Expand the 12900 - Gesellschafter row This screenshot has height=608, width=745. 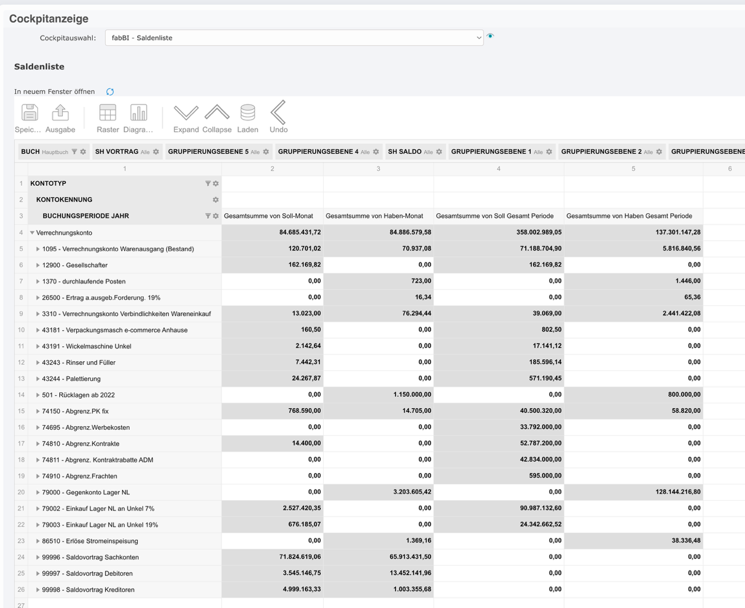(x=38, y=265)
